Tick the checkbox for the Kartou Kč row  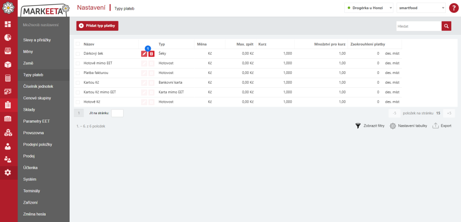tap(77, 83)
